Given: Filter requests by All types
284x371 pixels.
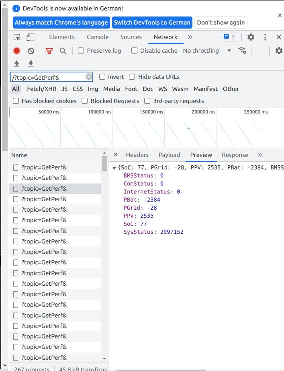Looking at the screenshot, I should pyautogui.click(x=16, y=89).
